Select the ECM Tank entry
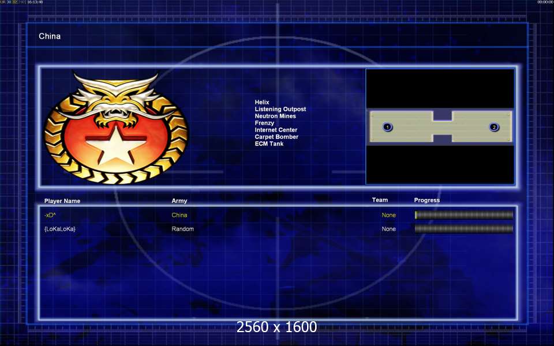554x346 pixels. pyautogui.click(x=269, y=144)
